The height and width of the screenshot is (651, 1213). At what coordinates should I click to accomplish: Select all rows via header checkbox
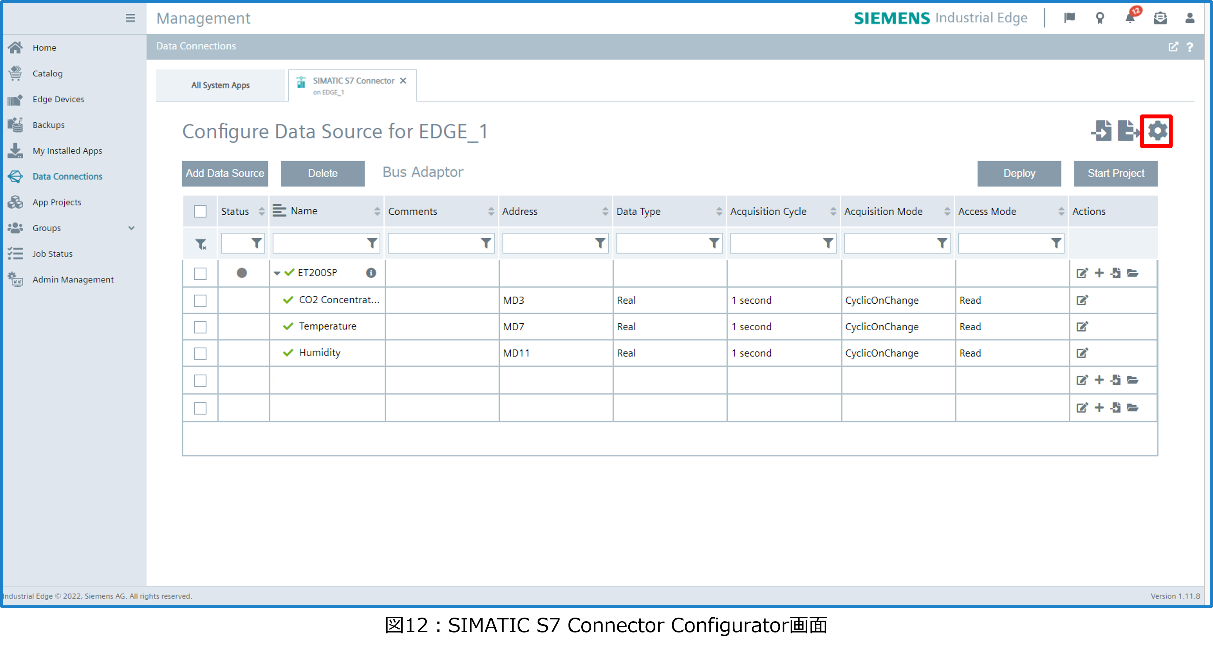point(200,212)
